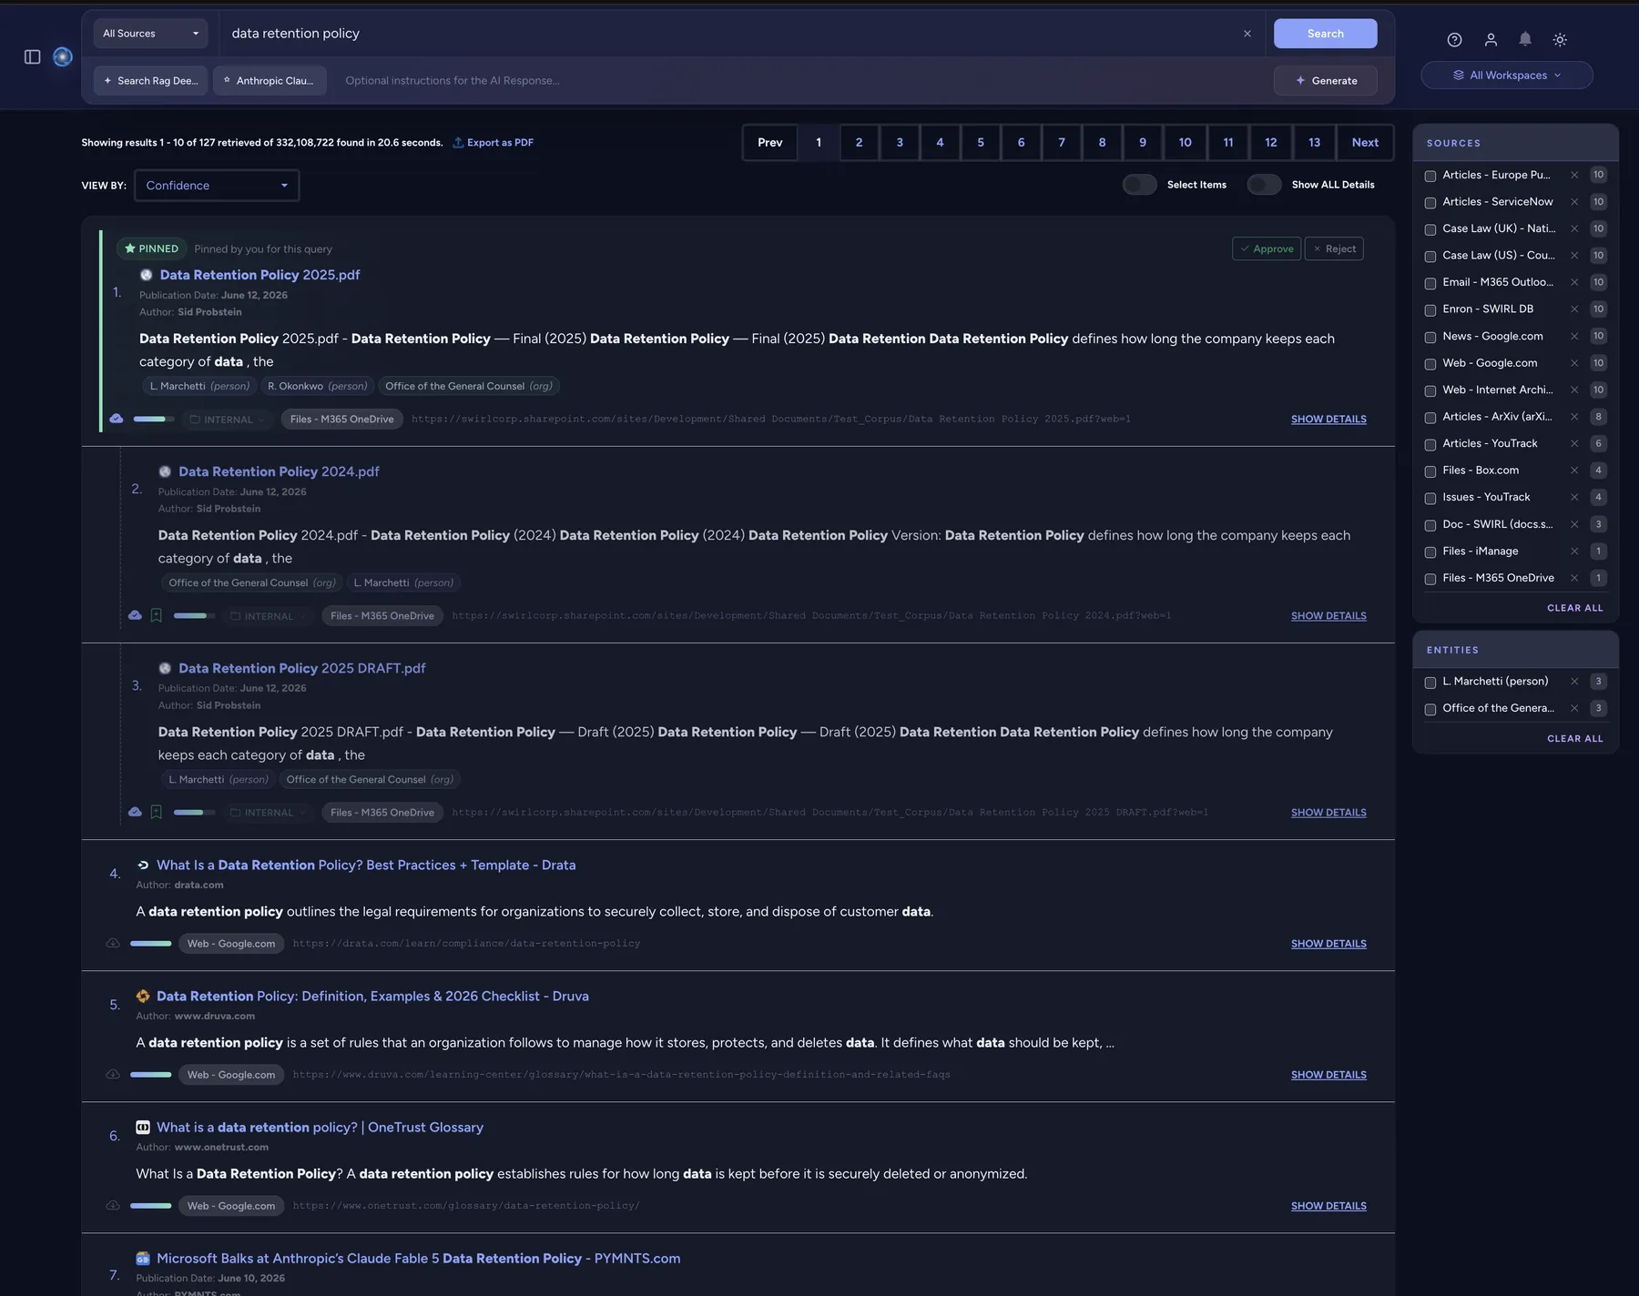This screenshot has width=1639, height=1296.
Task: Click the cloud icon on the Druva result
Action: click(113, 1074)
